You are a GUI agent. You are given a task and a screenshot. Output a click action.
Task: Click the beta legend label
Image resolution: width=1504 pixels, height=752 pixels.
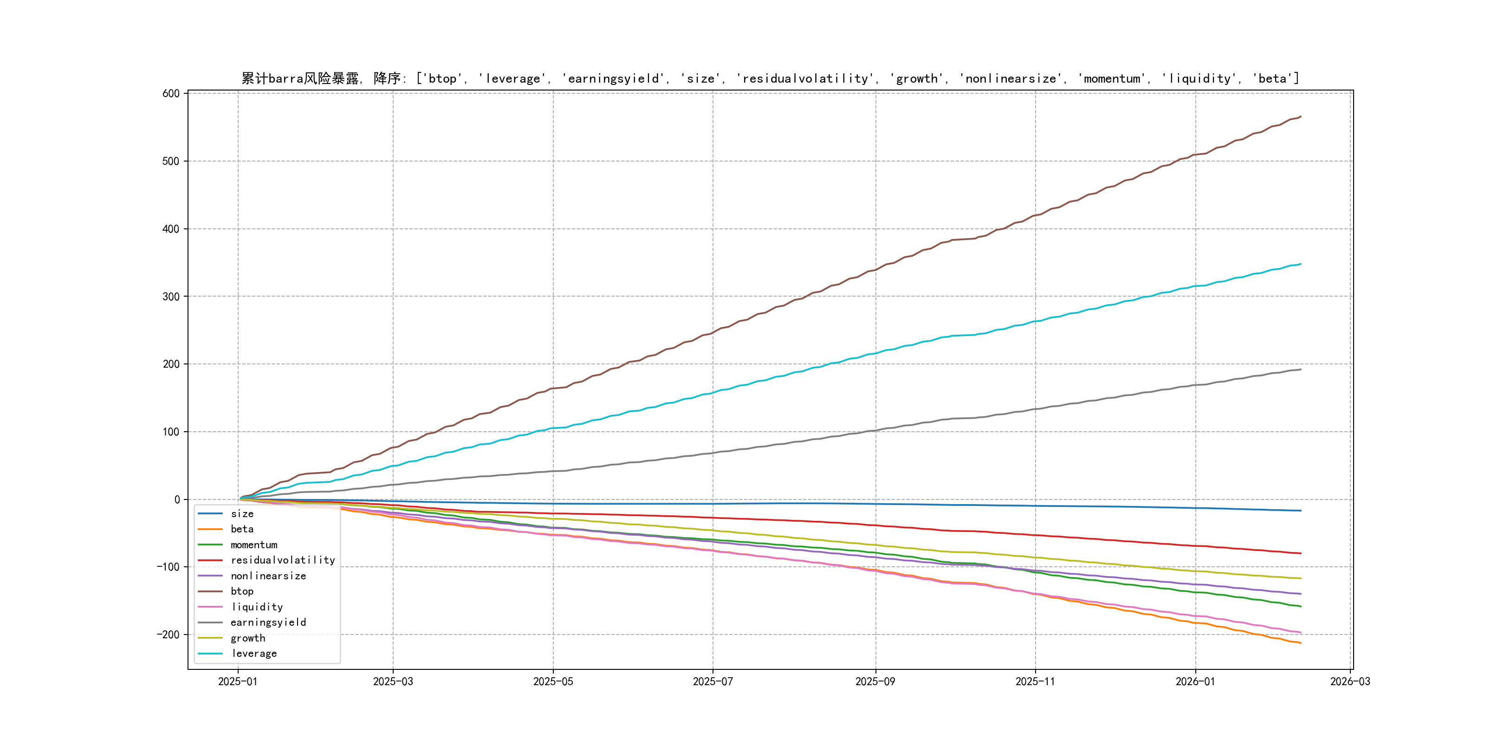click(242, 530)
